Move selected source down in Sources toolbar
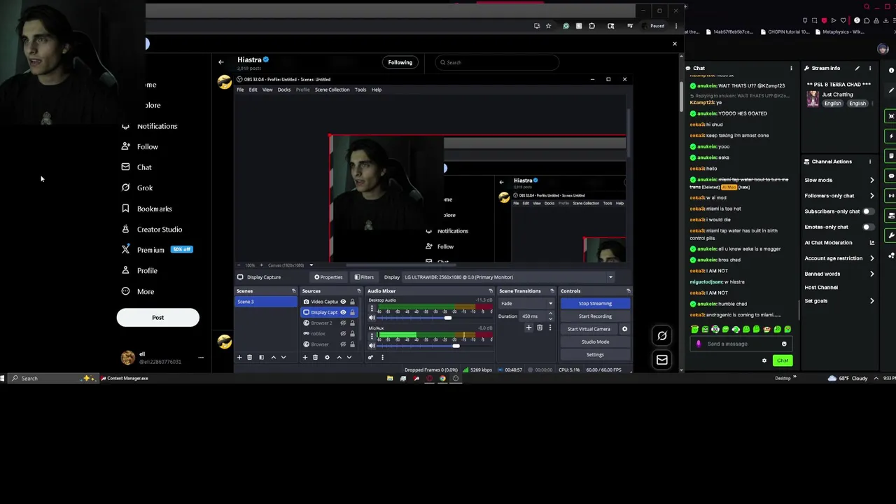Viewport: 896px width, 504px height. [x=349, y=358]
